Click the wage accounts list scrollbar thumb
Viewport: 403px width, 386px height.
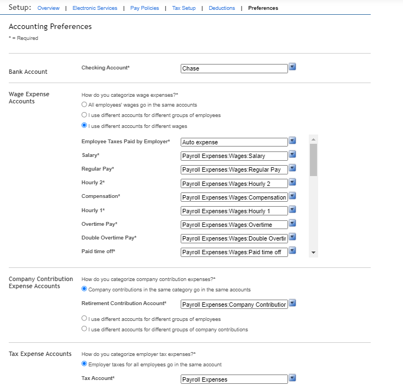click(x=313, y=160)
